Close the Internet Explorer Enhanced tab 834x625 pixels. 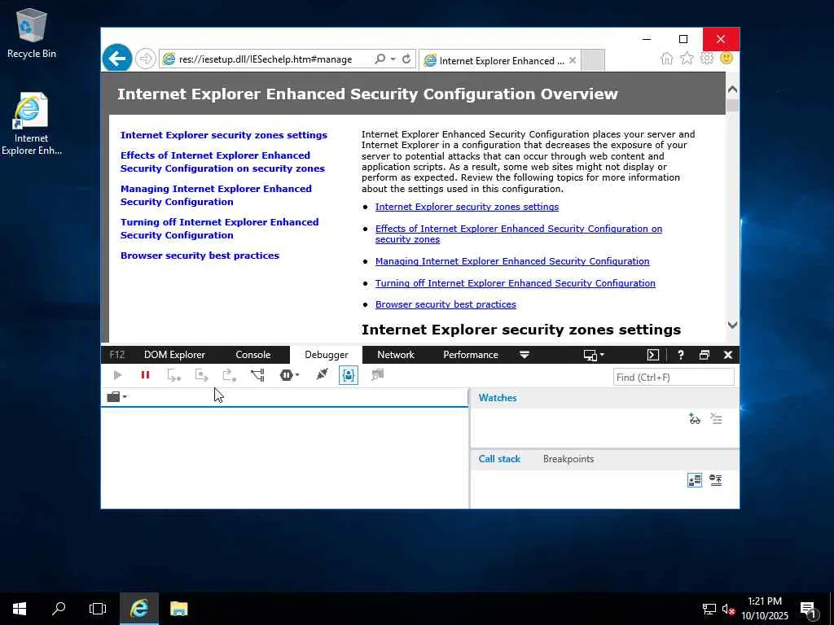pos(573,60)
